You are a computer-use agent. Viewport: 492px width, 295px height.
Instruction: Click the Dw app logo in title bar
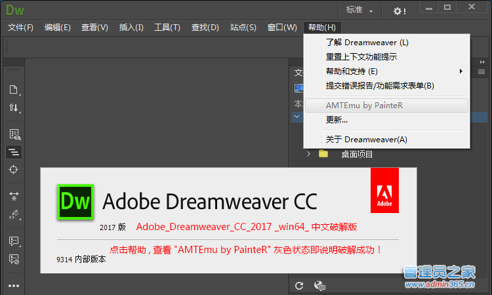14,10
